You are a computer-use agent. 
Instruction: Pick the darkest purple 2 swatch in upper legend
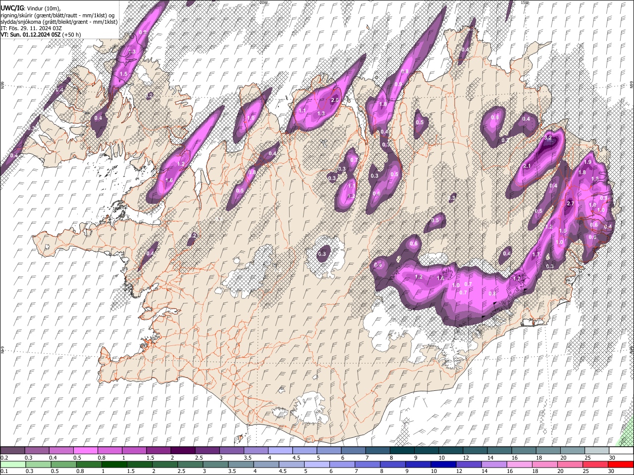[183, 451]
